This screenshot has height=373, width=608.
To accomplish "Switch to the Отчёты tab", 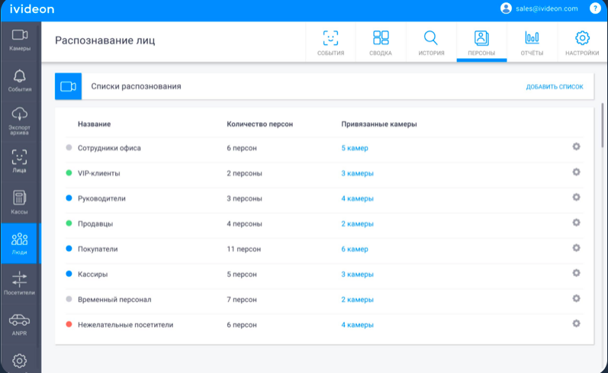I will (x=532, y=42).
